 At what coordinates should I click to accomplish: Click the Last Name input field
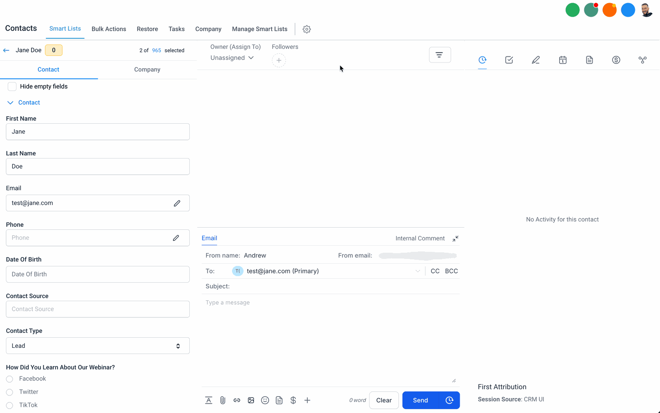[98, 166]
